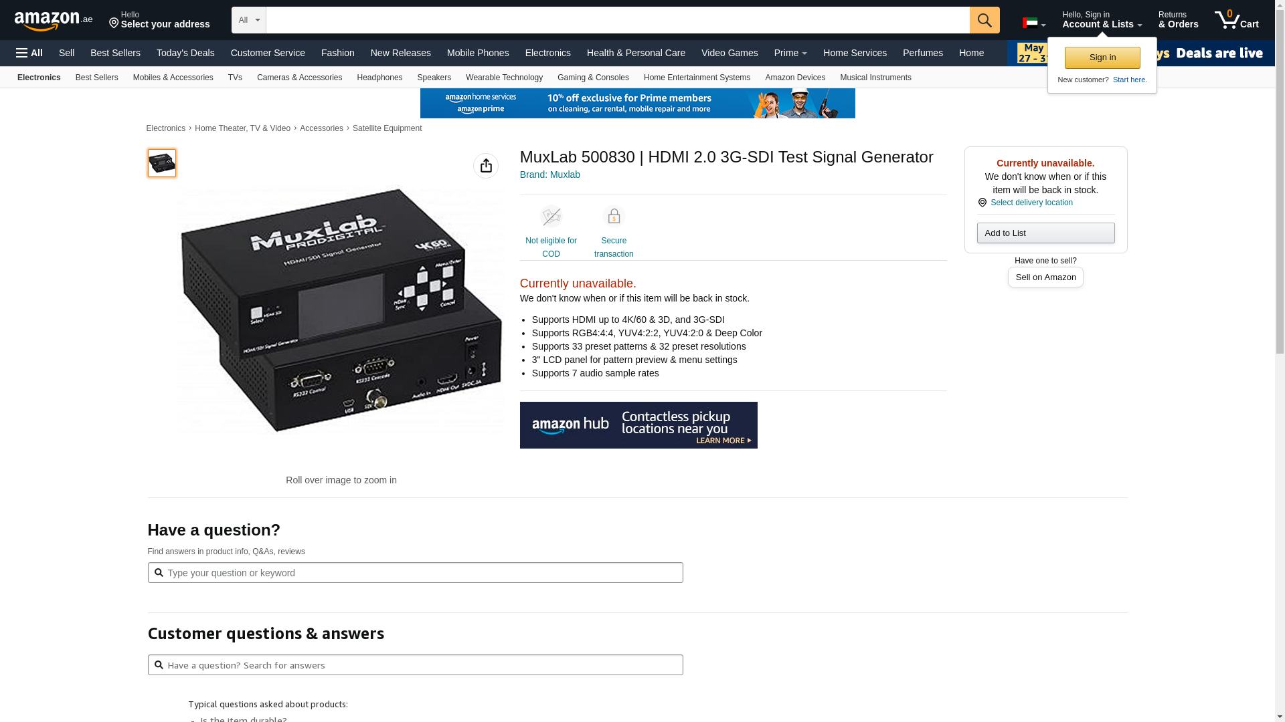Open the All hamburger menu
This screenshot has width=1285, height=722.
coord(29,53)
